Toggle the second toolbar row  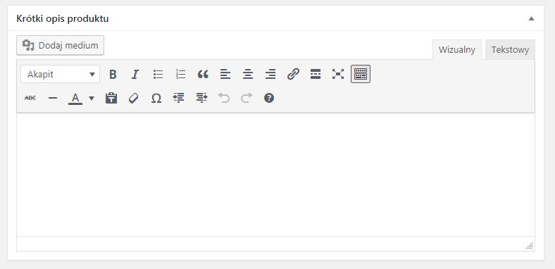(361, 74)
